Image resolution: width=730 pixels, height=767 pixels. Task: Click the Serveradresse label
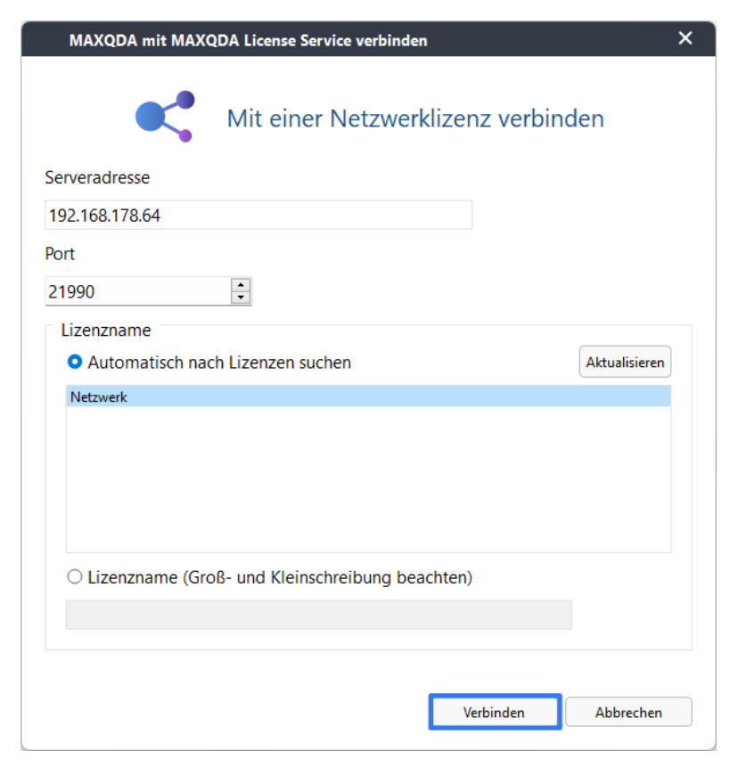97,177
